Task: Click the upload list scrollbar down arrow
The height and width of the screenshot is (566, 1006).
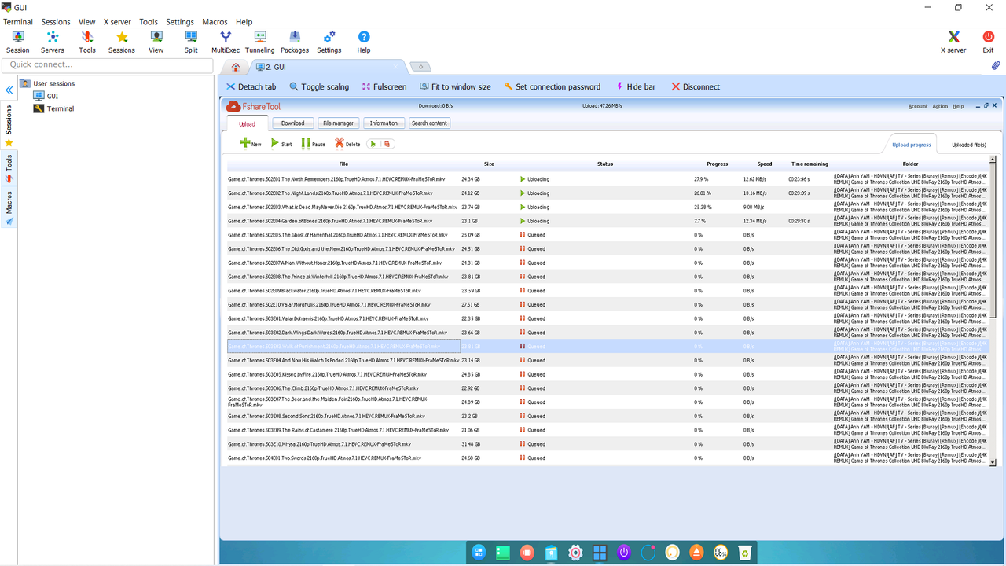Action: click(993, 463)
